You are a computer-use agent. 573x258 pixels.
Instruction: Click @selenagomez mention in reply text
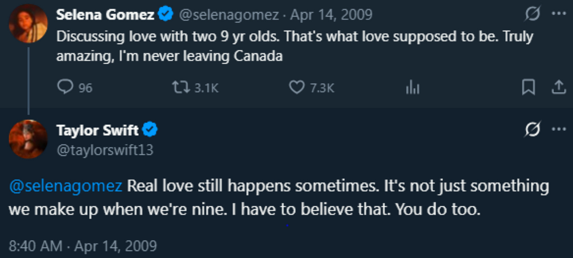[x=65, y=186]
